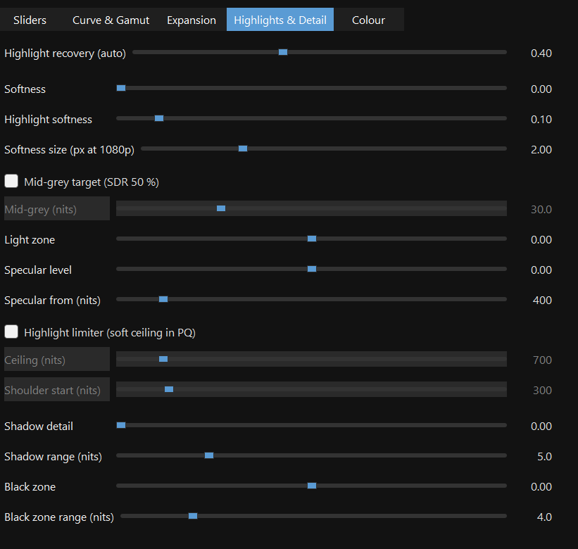Tick the Highlight limiter checkbox
The height and width of the screenshot is (549, 578).
(x=11, y=332)
